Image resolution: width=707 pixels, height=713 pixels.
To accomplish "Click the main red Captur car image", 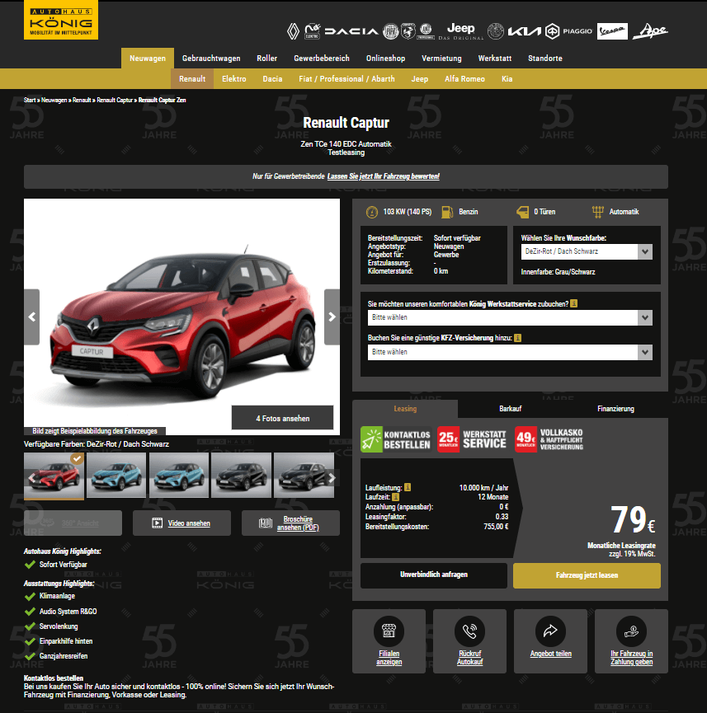I will pos(181,317).
